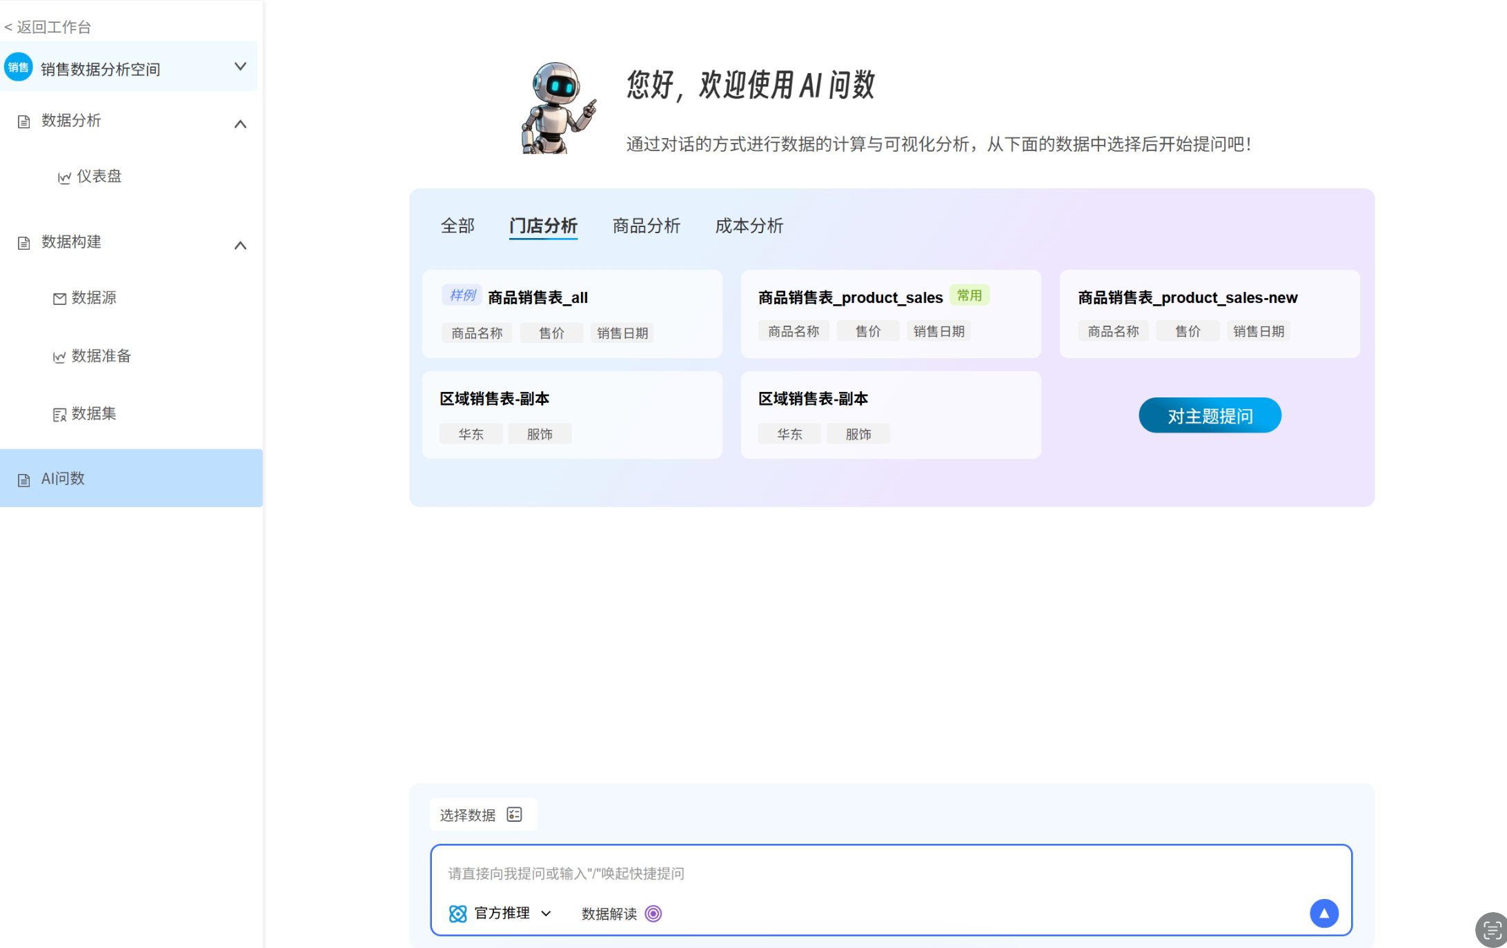Select the 商品销售表_all dataset card

[x=572, y=314]
